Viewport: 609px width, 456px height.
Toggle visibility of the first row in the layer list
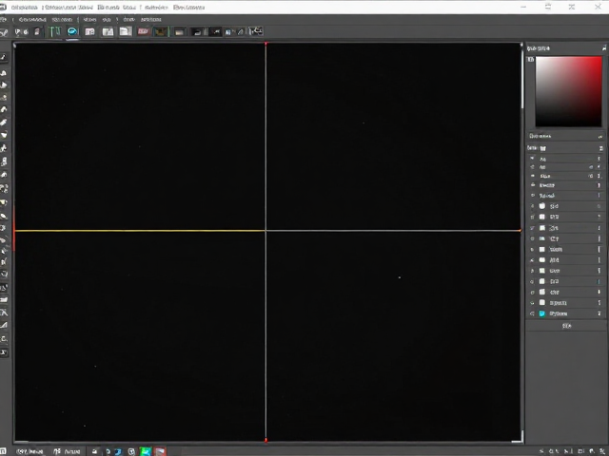click(x=532, y=159)
